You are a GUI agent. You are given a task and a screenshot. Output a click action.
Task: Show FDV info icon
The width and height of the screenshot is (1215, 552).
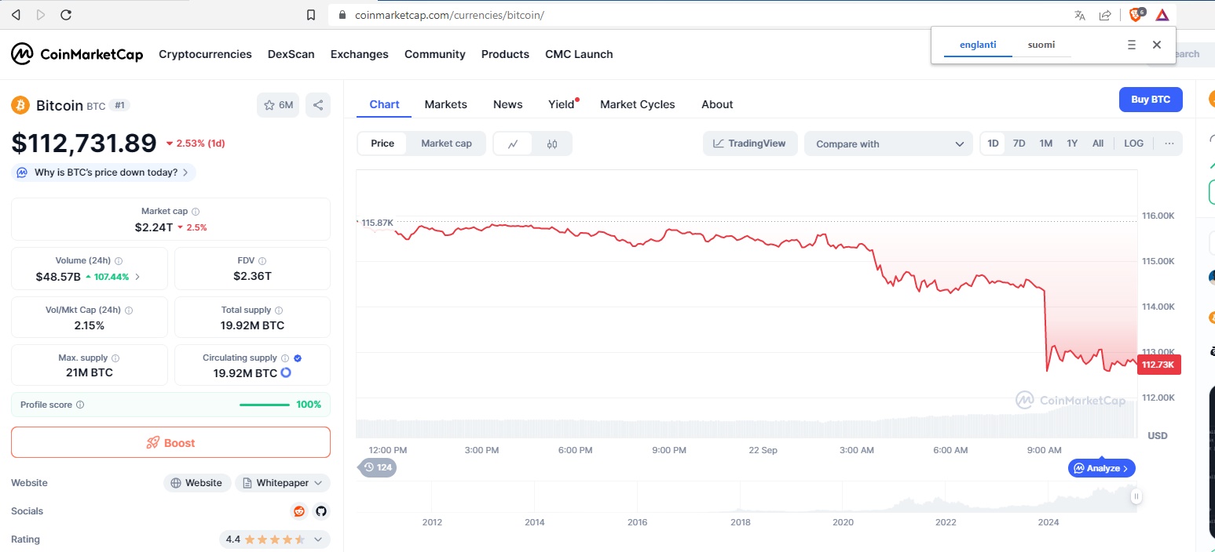coord(262,261)
